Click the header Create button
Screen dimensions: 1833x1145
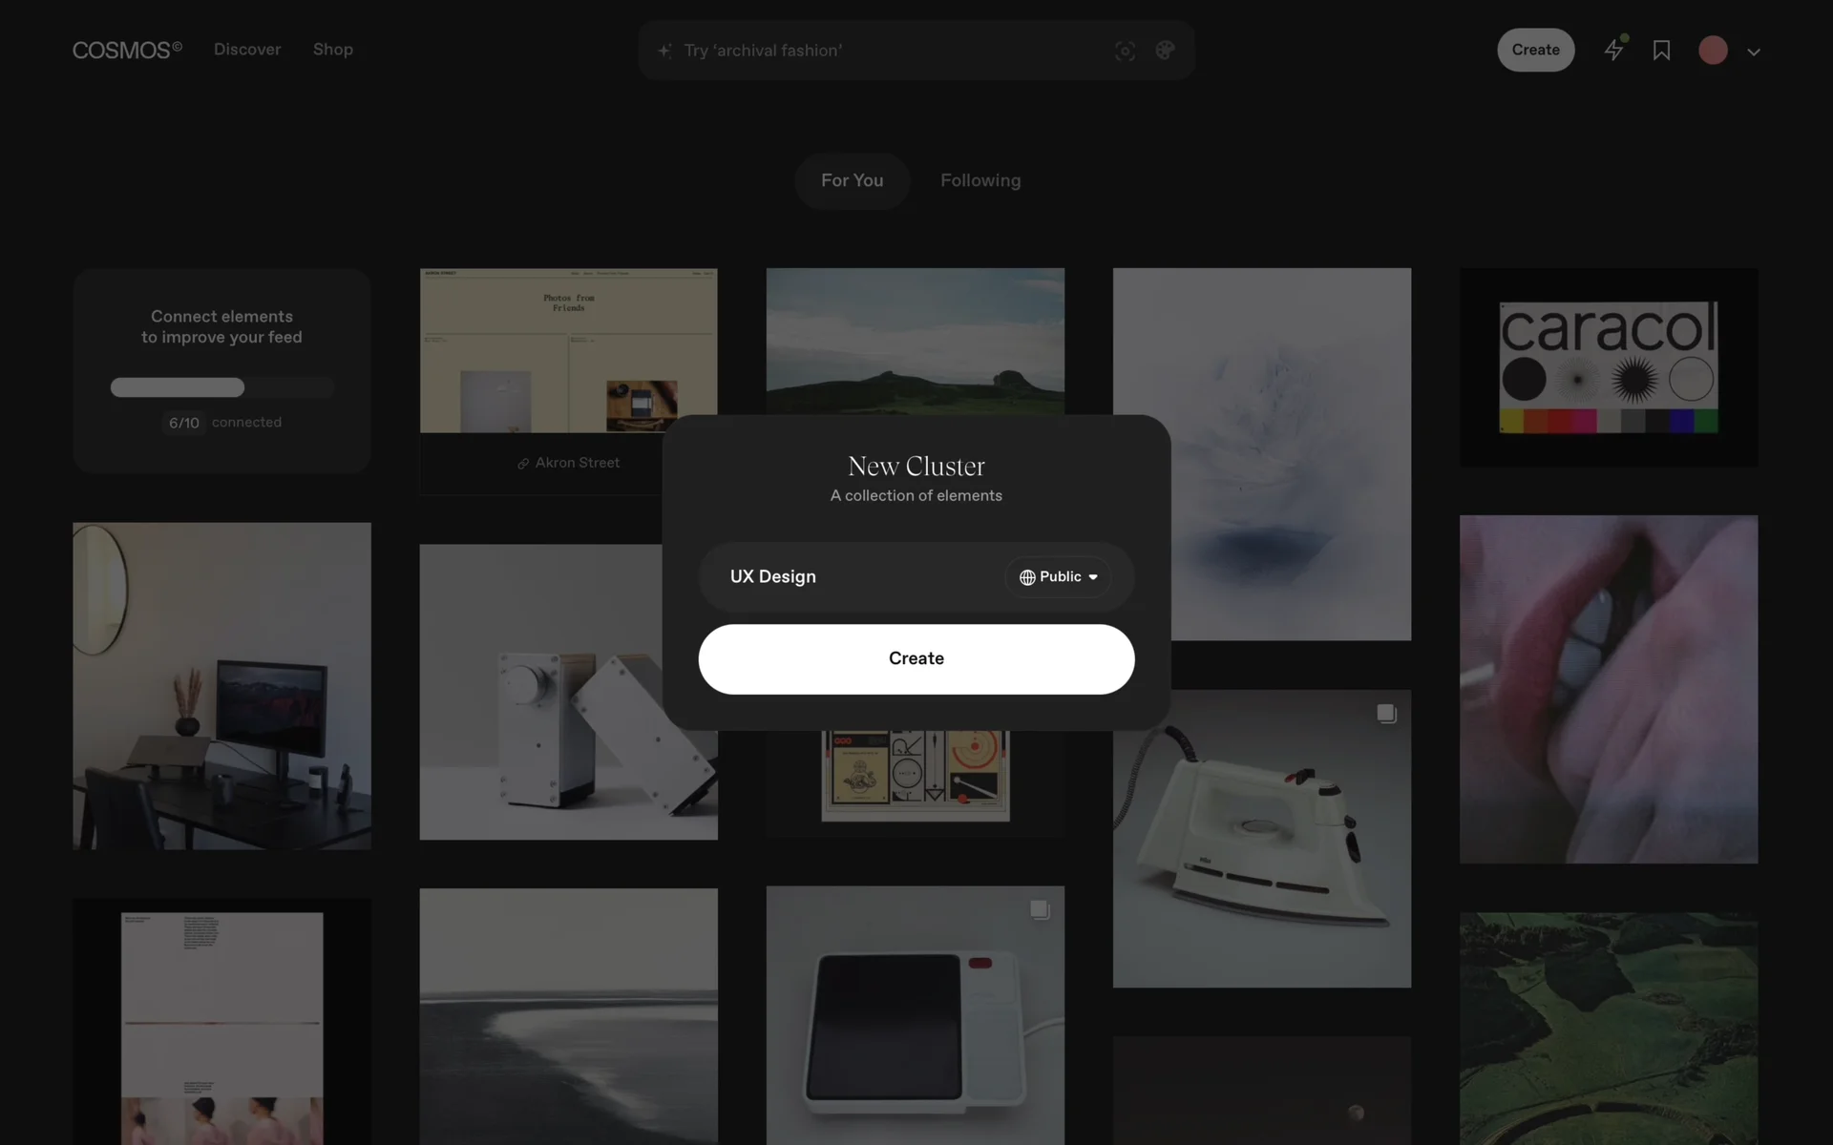1535,50
